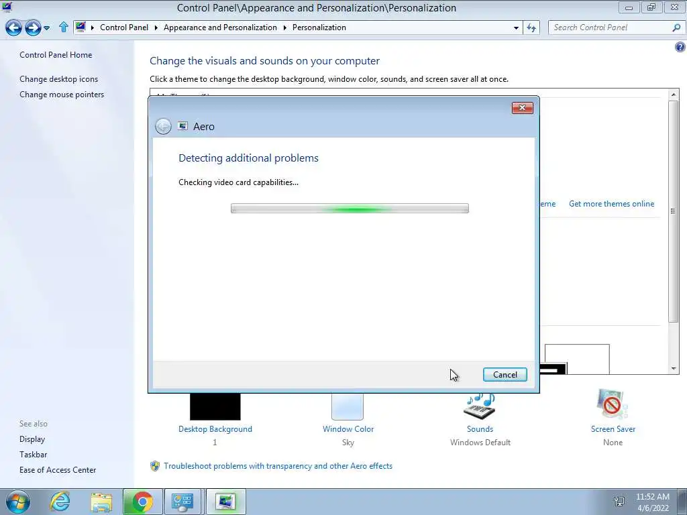687x515 pixels.
Task: Go forward in Control Panel navigation
Action: pos(33,27)
